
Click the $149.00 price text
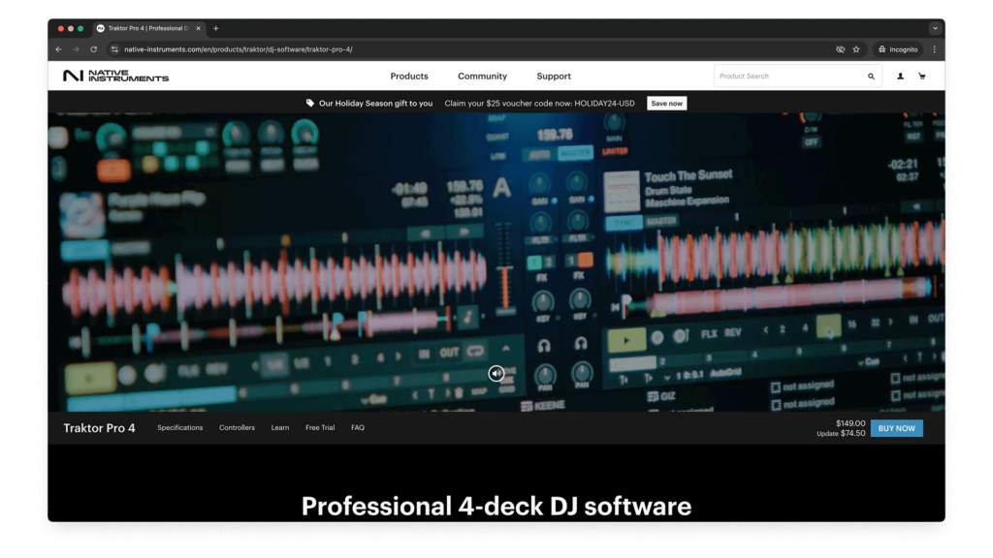pyautogui.click(x=850, y=423)
